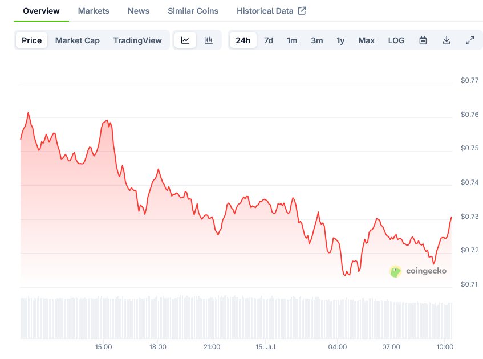This screenshot has height=359, width=483.
Task: Open the calendar date range picker
Action: pyautogui.click(x=423, y=40)
